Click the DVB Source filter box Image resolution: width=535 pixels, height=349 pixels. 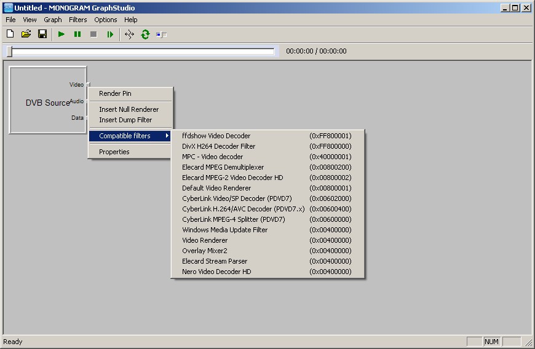click(48, 100)
